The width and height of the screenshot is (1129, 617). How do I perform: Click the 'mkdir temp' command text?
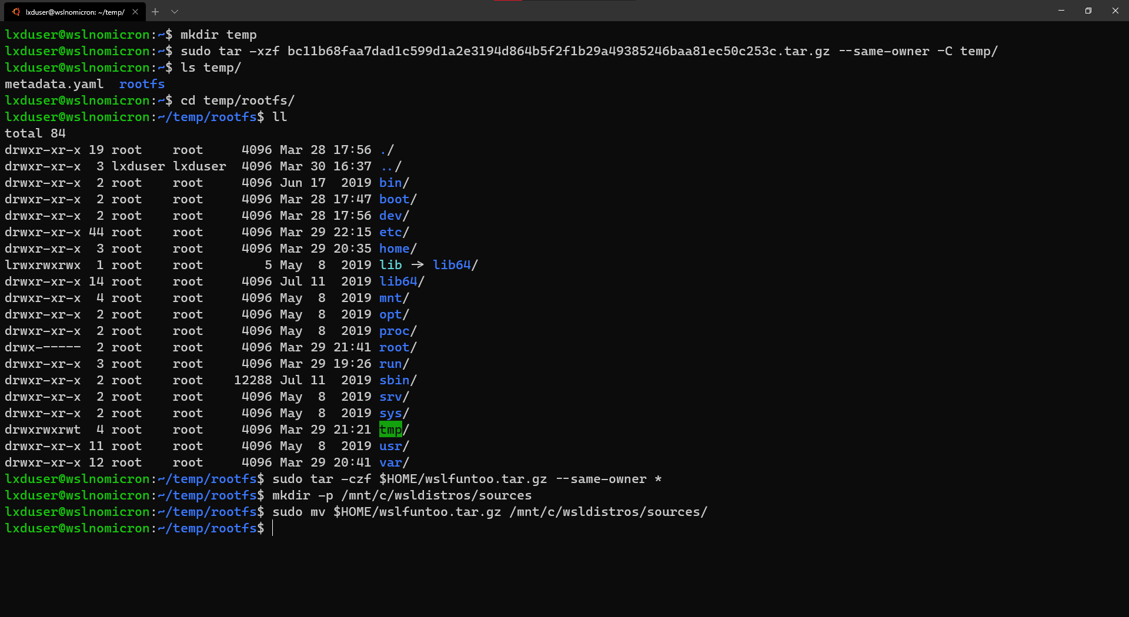click(218, 35)
